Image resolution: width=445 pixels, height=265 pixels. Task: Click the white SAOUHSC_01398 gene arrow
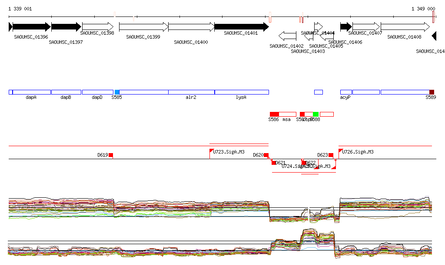98,27
